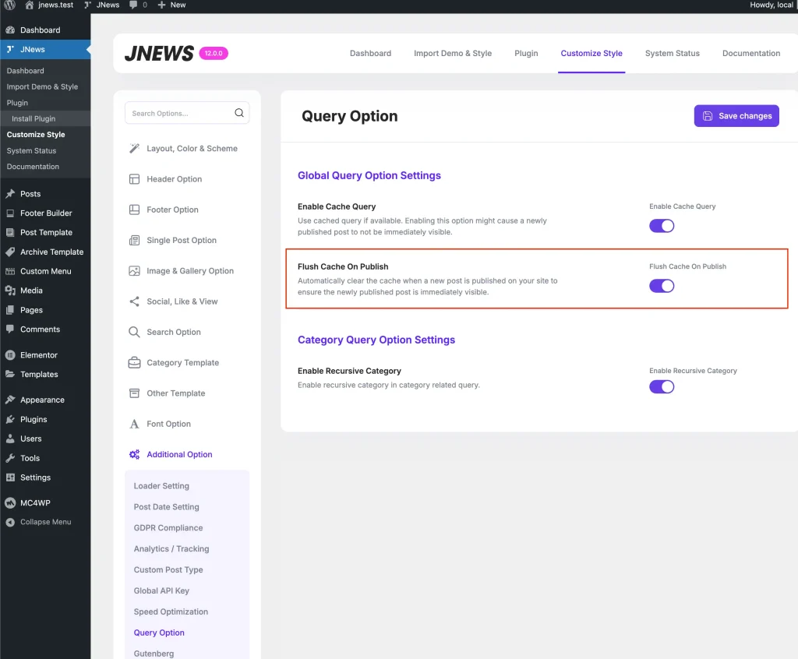The width and height of the screenshot is (798, 659).
Task: Open the Import Demo & Style tab
Action: pyautogui.click(x=452, y=54)
